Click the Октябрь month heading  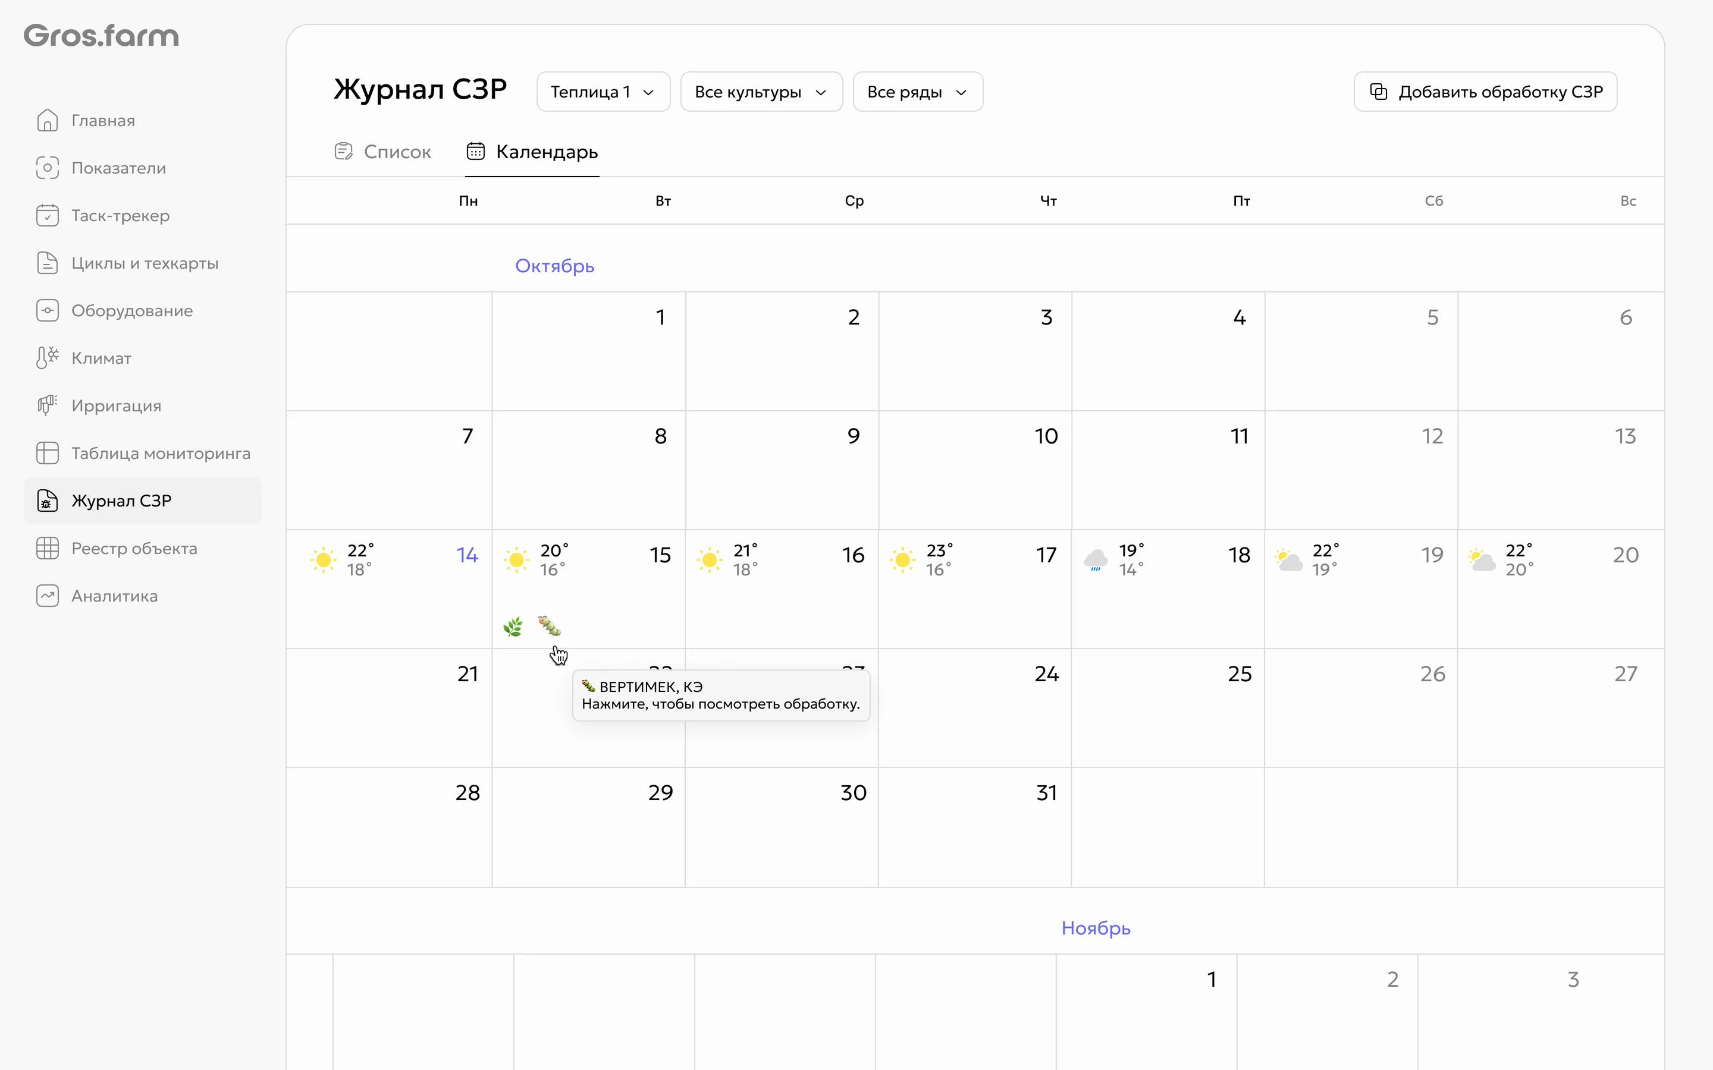(x=555, y=265)
